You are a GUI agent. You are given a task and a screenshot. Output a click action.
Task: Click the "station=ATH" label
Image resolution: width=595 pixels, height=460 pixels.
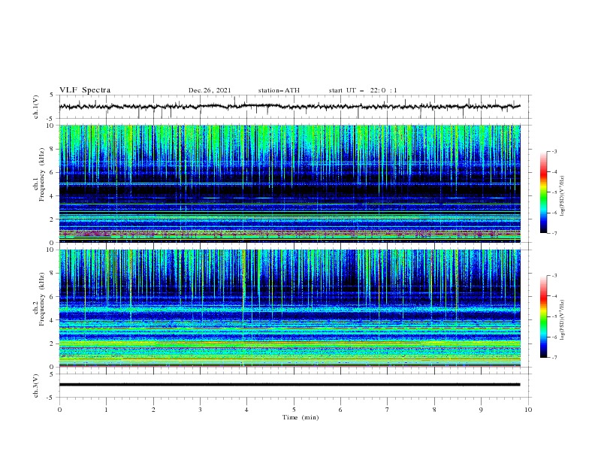279,90
